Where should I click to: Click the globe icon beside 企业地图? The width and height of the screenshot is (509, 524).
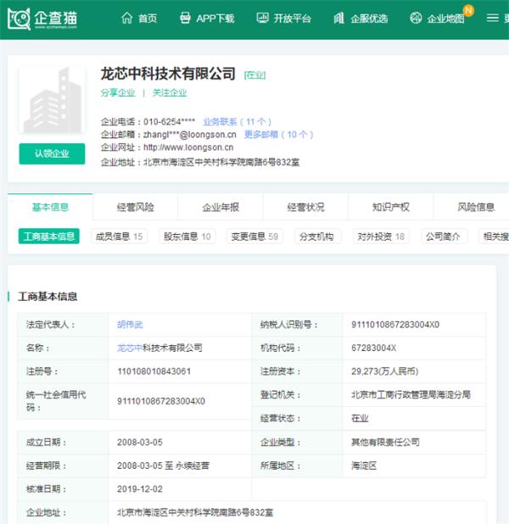(416, 18)
